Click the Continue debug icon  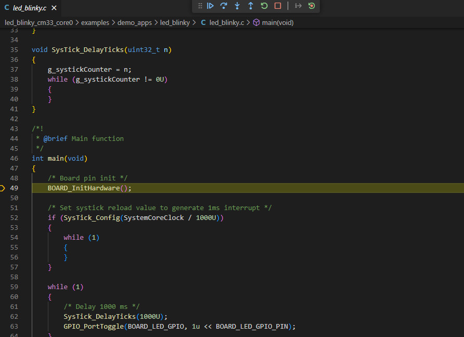(210, 6)
